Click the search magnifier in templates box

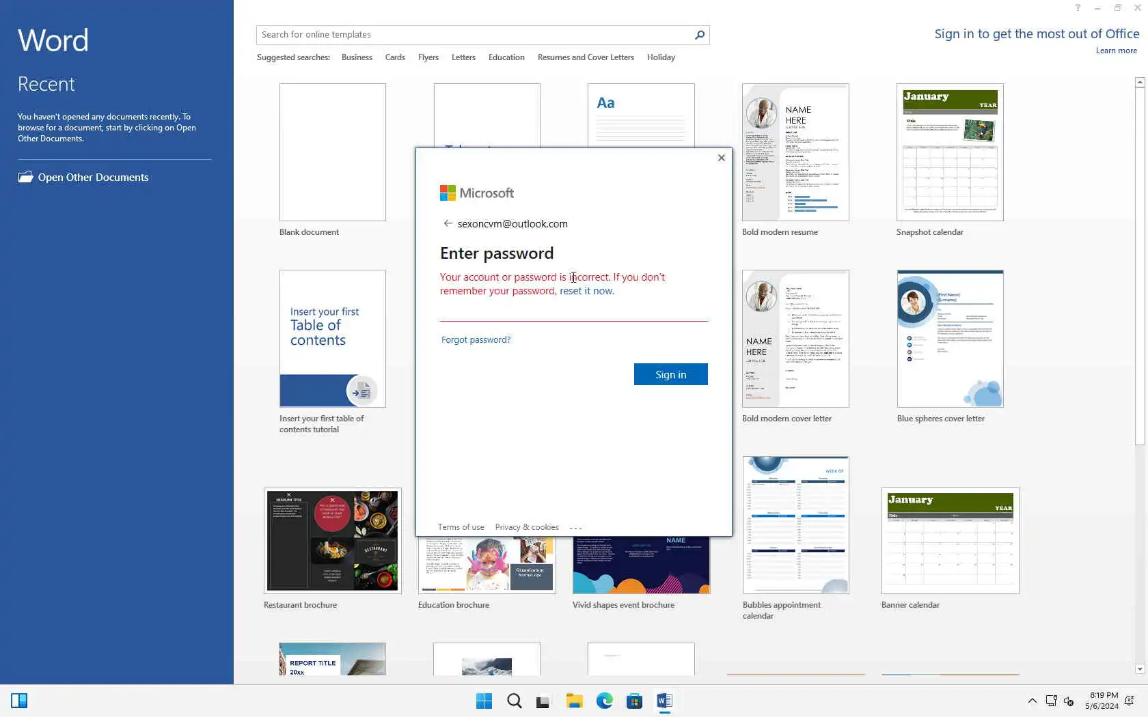point(699,35)
